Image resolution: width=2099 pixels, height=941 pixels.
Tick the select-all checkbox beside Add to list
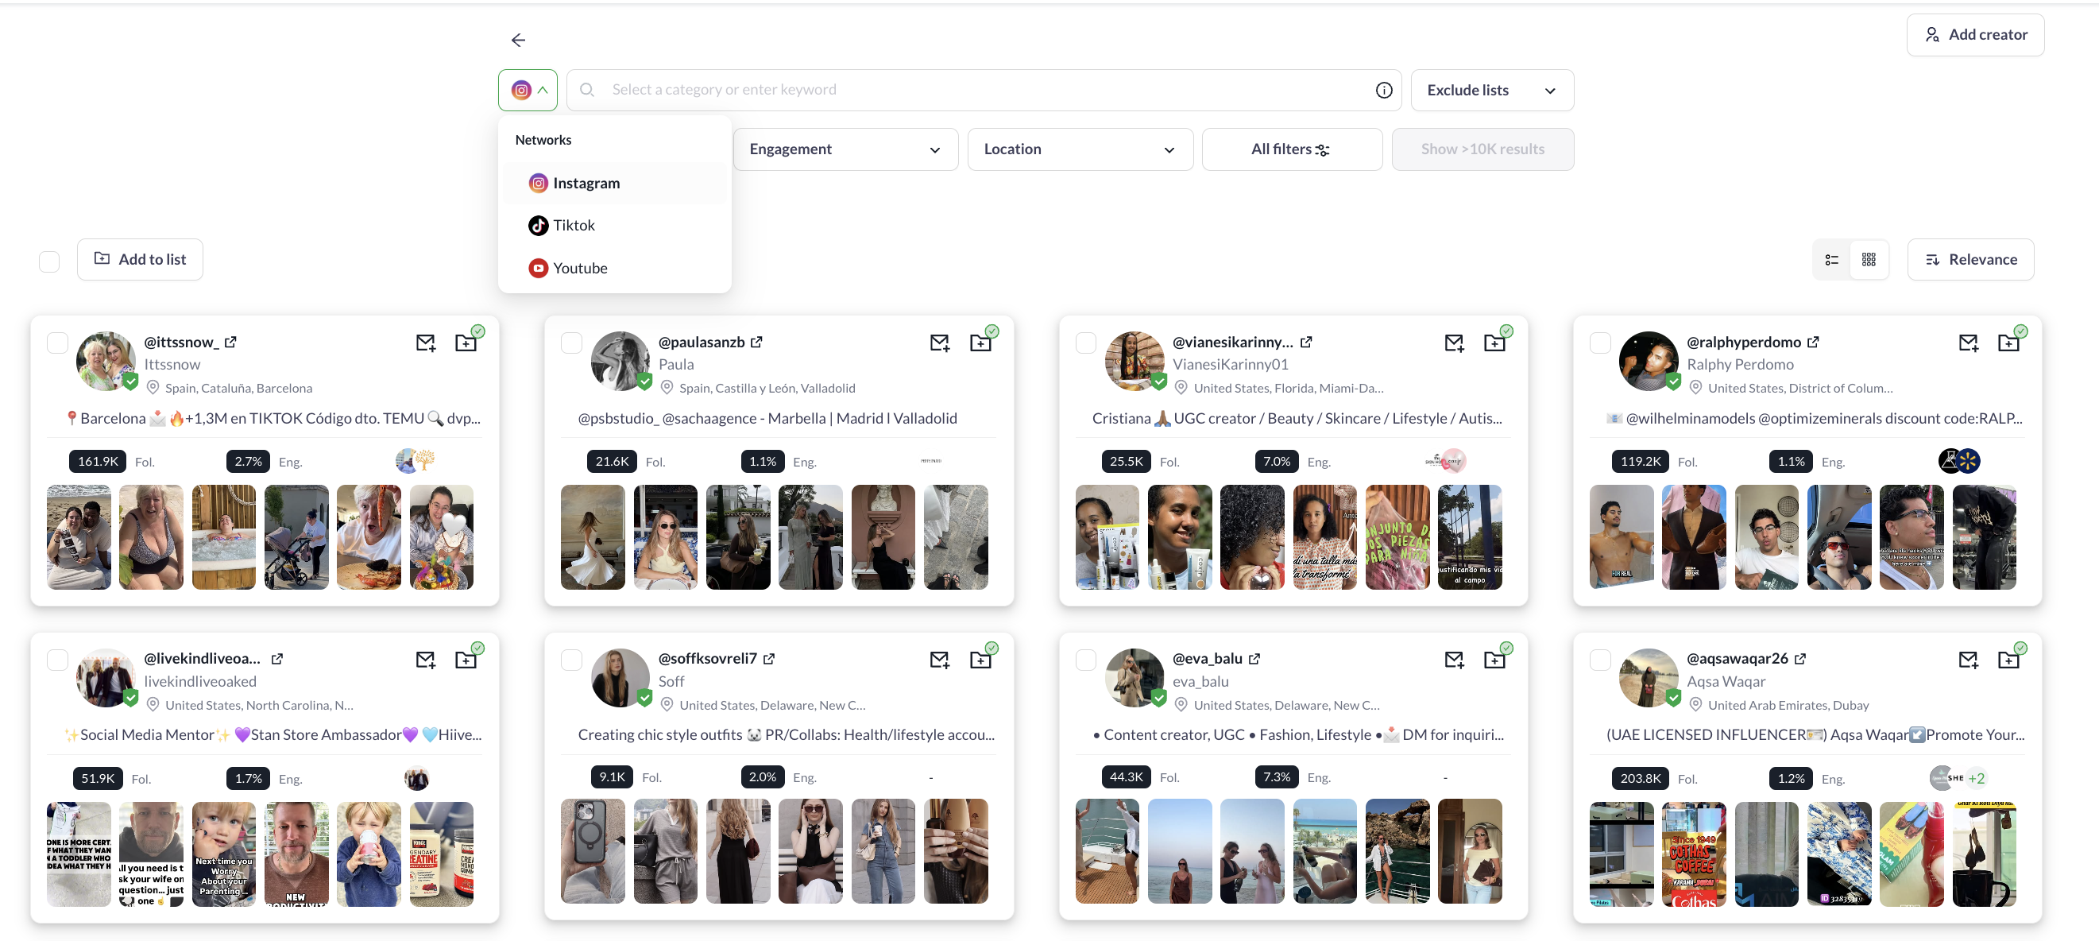coord(50,261)
